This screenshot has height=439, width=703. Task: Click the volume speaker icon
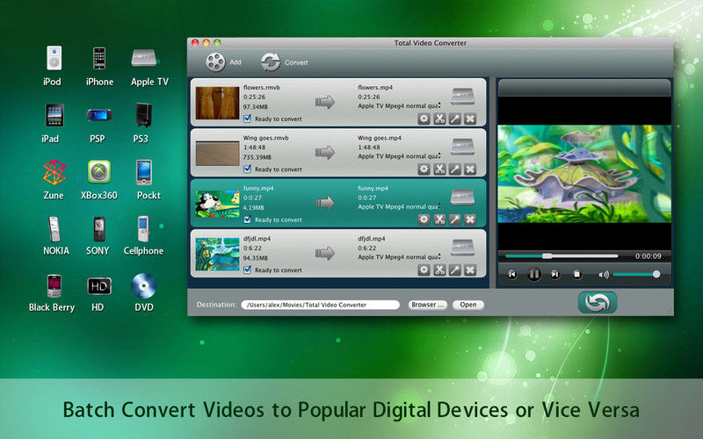[x=604, y=275]
